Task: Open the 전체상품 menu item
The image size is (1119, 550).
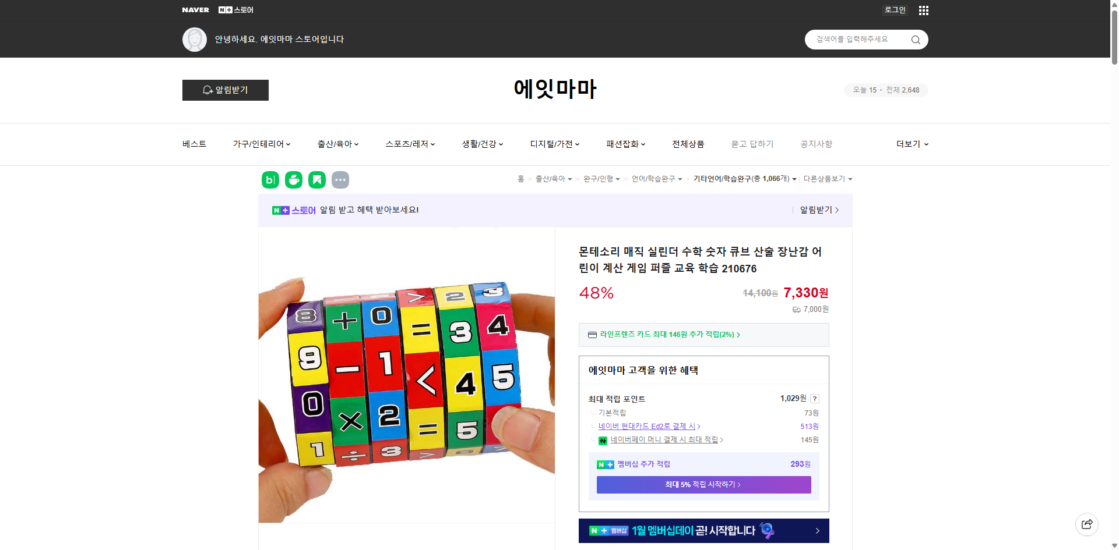Action: click(x=688, y=144)
